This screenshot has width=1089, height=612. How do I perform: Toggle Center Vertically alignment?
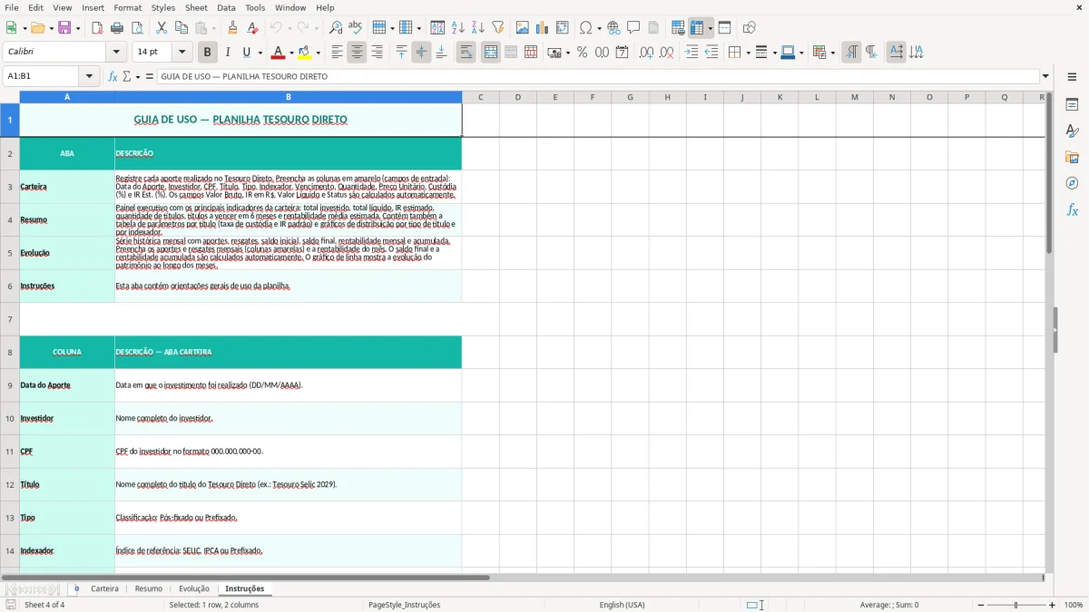click(422, 53)
